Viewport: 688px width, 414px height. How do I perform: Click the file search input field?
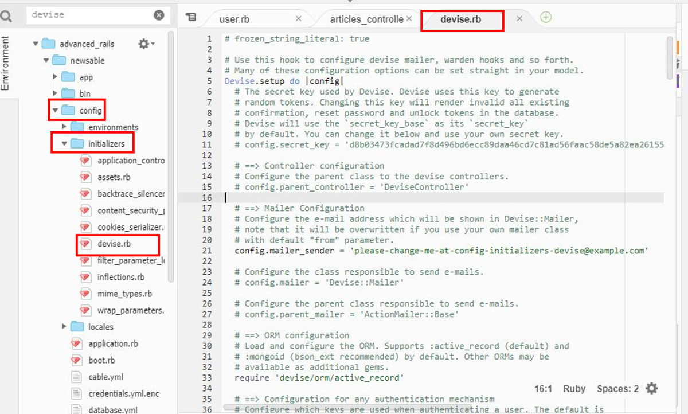[90, 15]
